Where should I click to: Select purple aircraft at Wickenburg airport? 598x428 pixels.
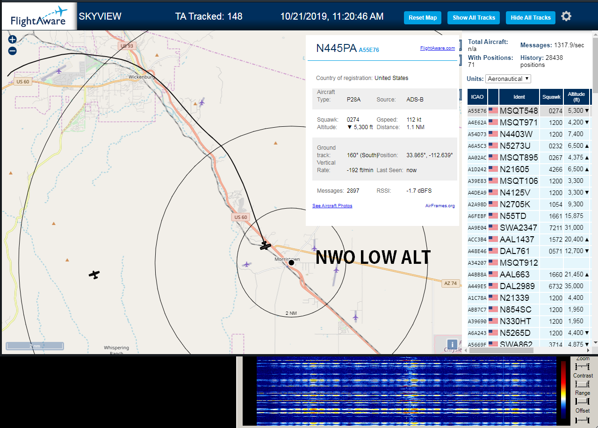[x=59, y=71]
